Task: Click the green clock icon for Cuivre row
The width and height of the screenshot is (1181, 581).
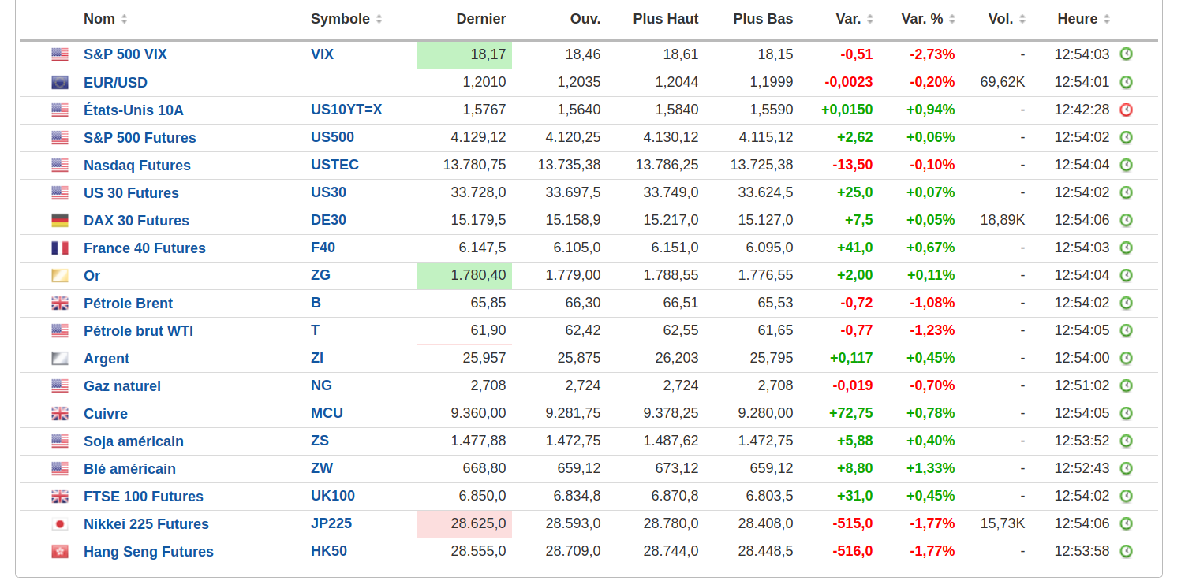Action: 1126,413
